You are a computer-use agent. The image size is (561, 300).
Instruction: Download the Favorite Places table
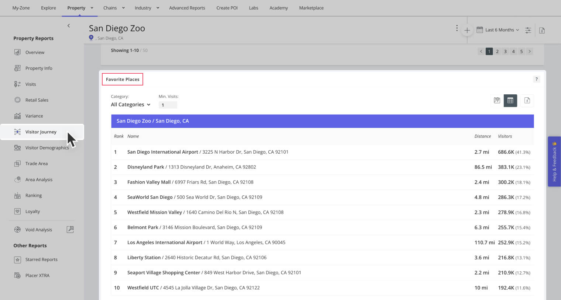(x=527, y=100)
